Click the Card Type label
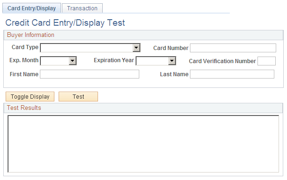Screen dimensions: 287x180 tap(25, 47)
